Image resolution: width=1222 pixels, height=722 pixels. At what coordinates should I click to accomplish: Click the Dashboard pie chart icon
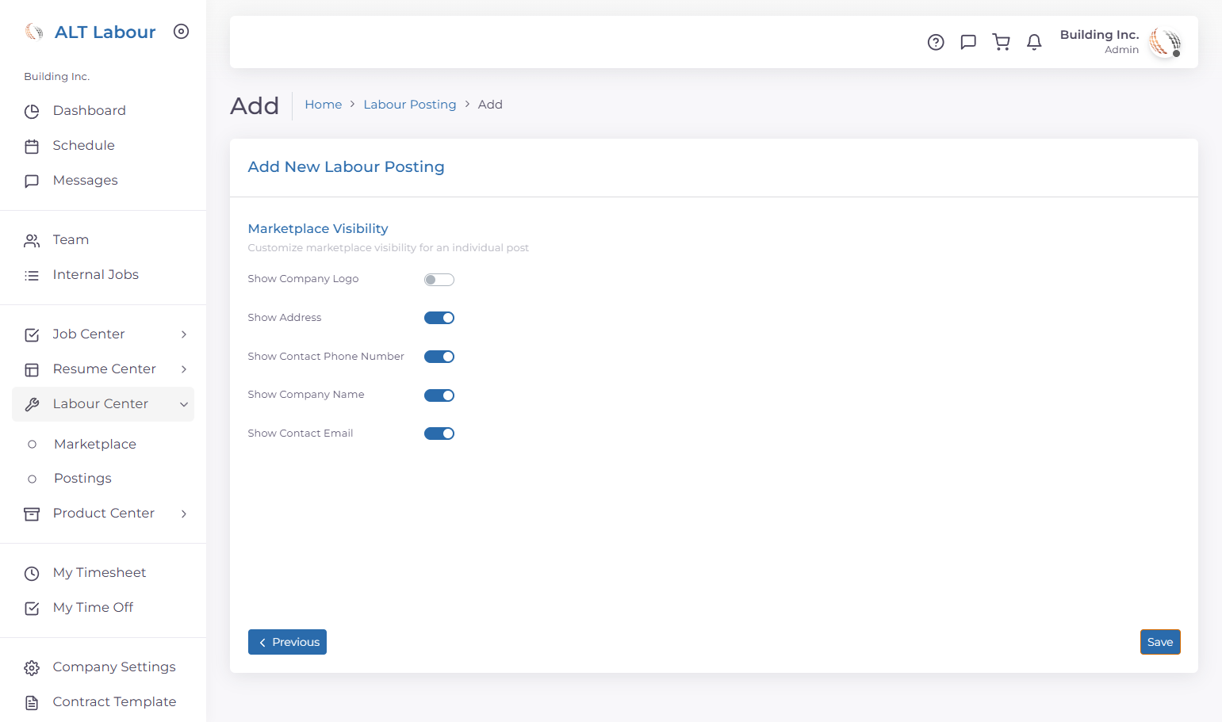click(32, 111)
